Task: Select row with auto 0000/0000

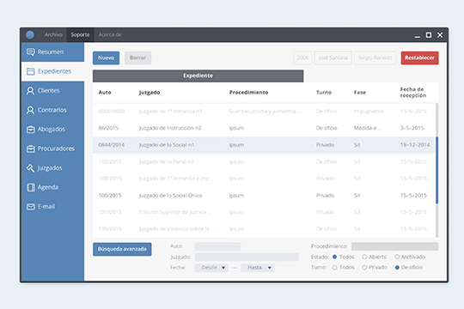Action: pyautogui.click(x=264, y=112)
